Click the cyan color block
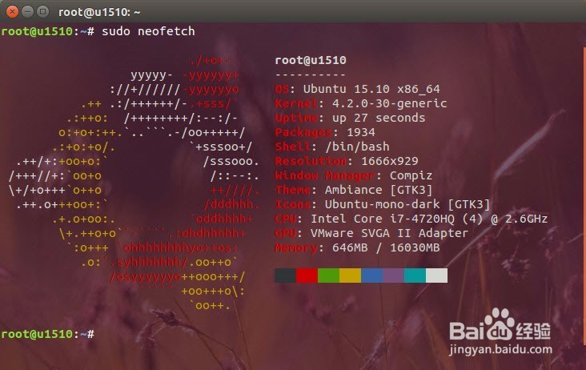 [x=415, y=275]
